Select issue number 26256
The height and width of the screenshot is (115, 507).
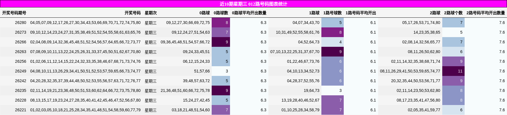21,61
